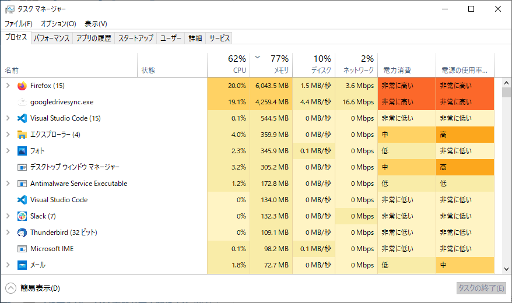Click the メール CPU value 1.8%
512x303 pixels.
239,265
